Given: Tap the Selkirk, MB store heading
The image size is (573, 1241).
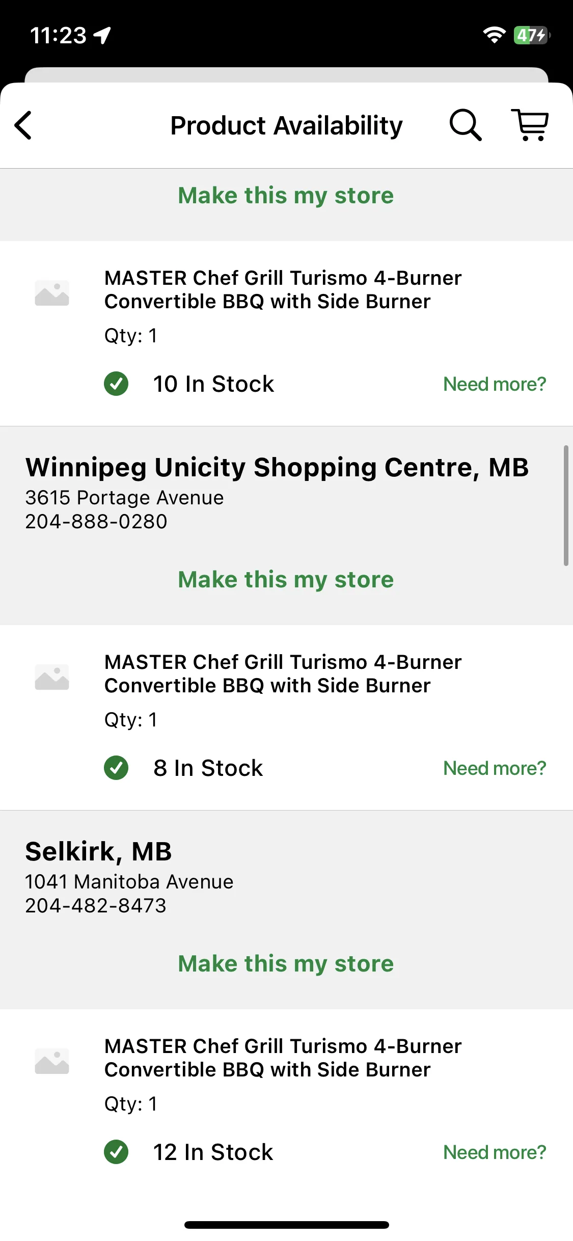Looking at the screenshot, I should click(99, 852).
